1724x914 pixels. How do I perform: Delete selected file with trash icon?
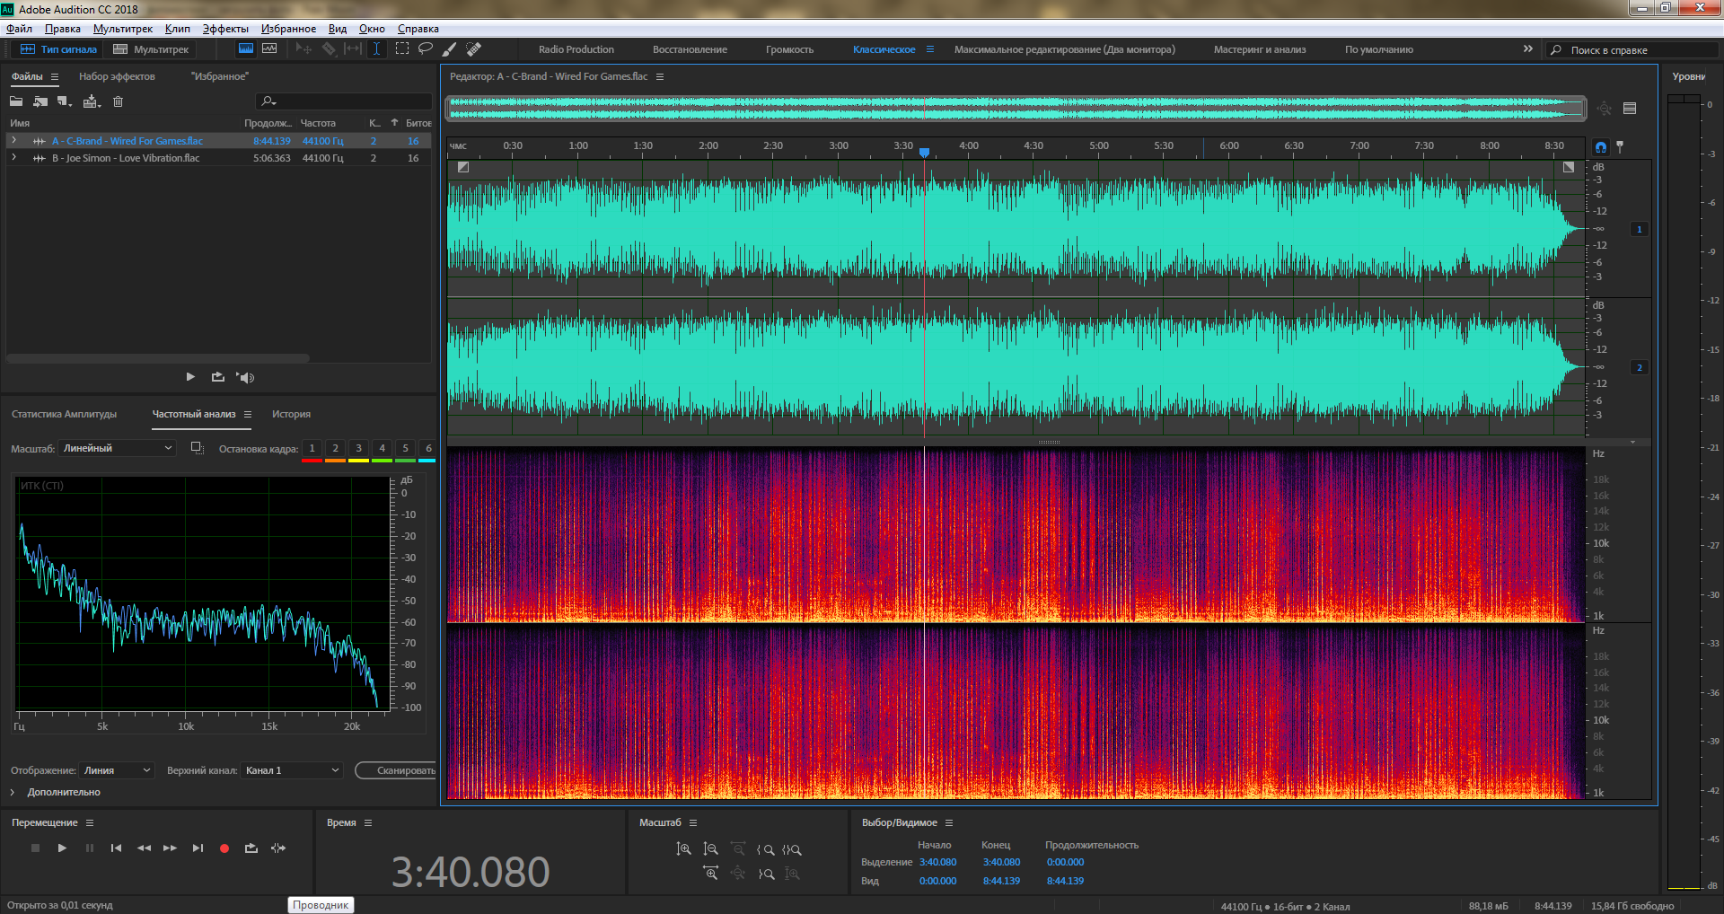coord(118,101)
